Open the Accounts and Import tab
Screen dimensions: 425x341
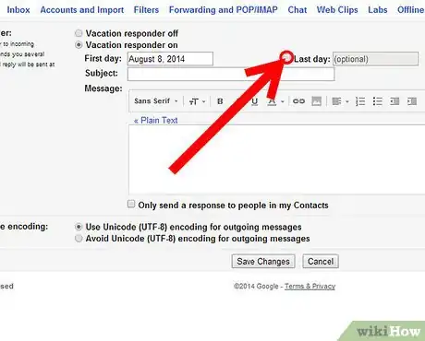(x=82, y=10)
